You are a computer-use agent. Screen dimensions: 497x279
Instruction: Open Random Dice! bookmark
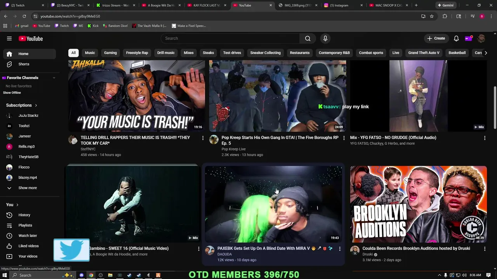[115, 26]
